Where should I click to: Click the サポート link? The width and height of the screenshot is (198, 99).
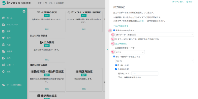144,21
